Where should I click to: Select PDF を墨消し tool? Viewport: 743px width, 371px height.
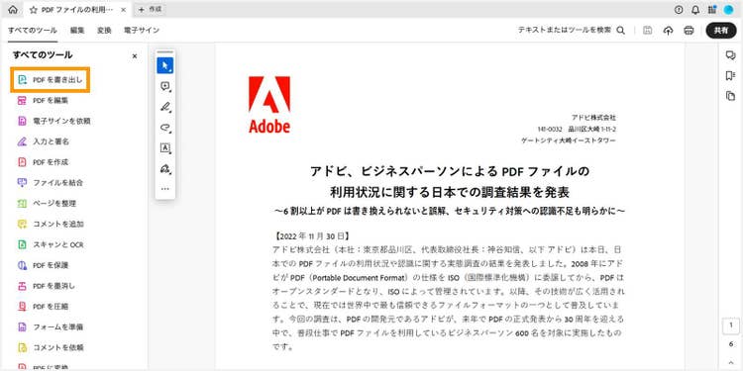[x=46, y=286]
